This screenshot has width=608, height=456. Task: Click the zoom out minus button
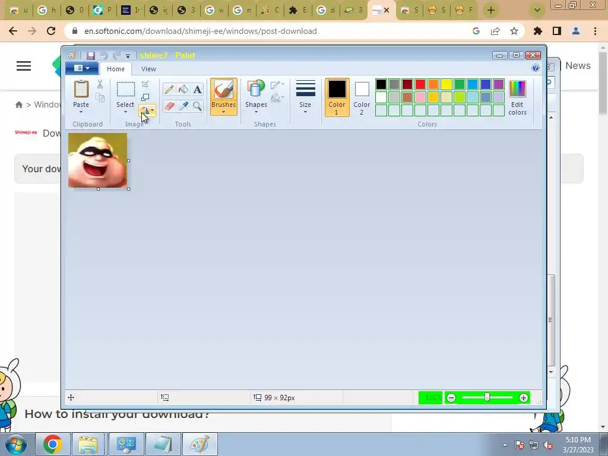pyautogui.click(x=451, y=397)
